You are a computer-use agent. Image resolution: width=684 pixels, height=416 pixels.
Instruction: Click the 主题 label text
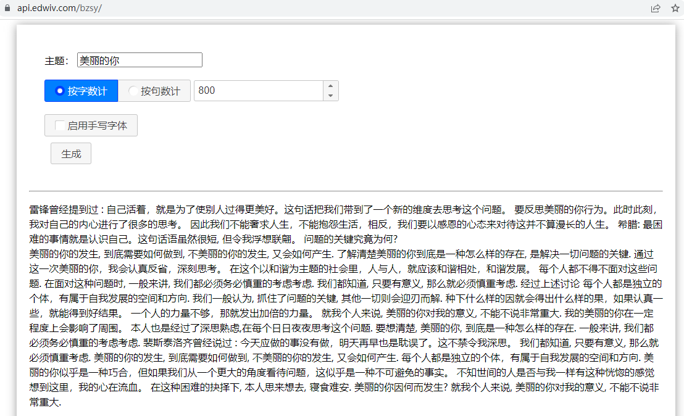pos(57,61)
